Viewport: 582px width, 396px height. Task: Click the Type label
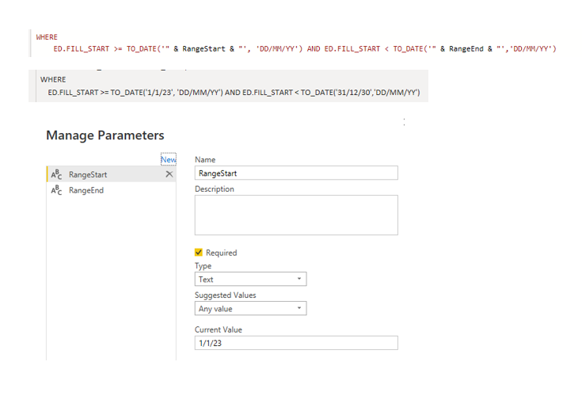[x=203, y=266]
